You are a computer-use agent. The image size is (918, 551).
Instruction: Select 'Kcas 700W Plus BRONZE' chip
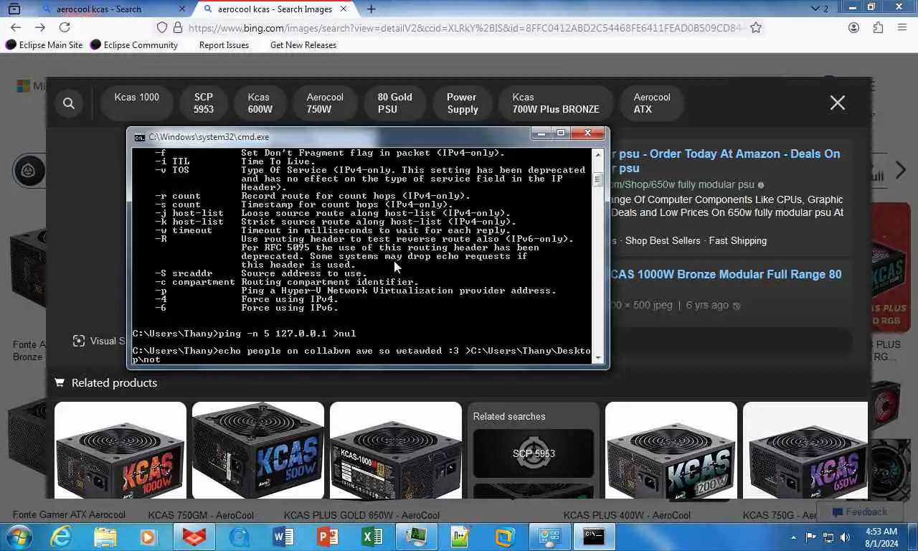(556, 103)
